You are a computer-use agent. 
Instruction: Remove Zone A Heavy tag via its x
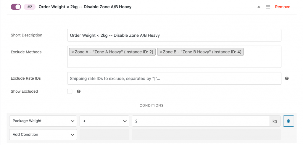pos(73,52)
